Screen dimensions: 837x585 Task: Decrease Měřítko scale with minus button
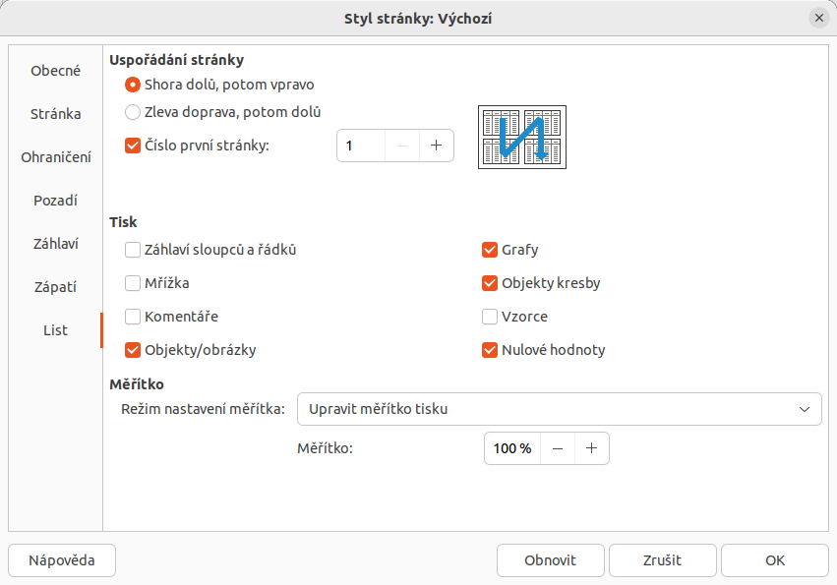pyautogui.click(x=558, y=448)
